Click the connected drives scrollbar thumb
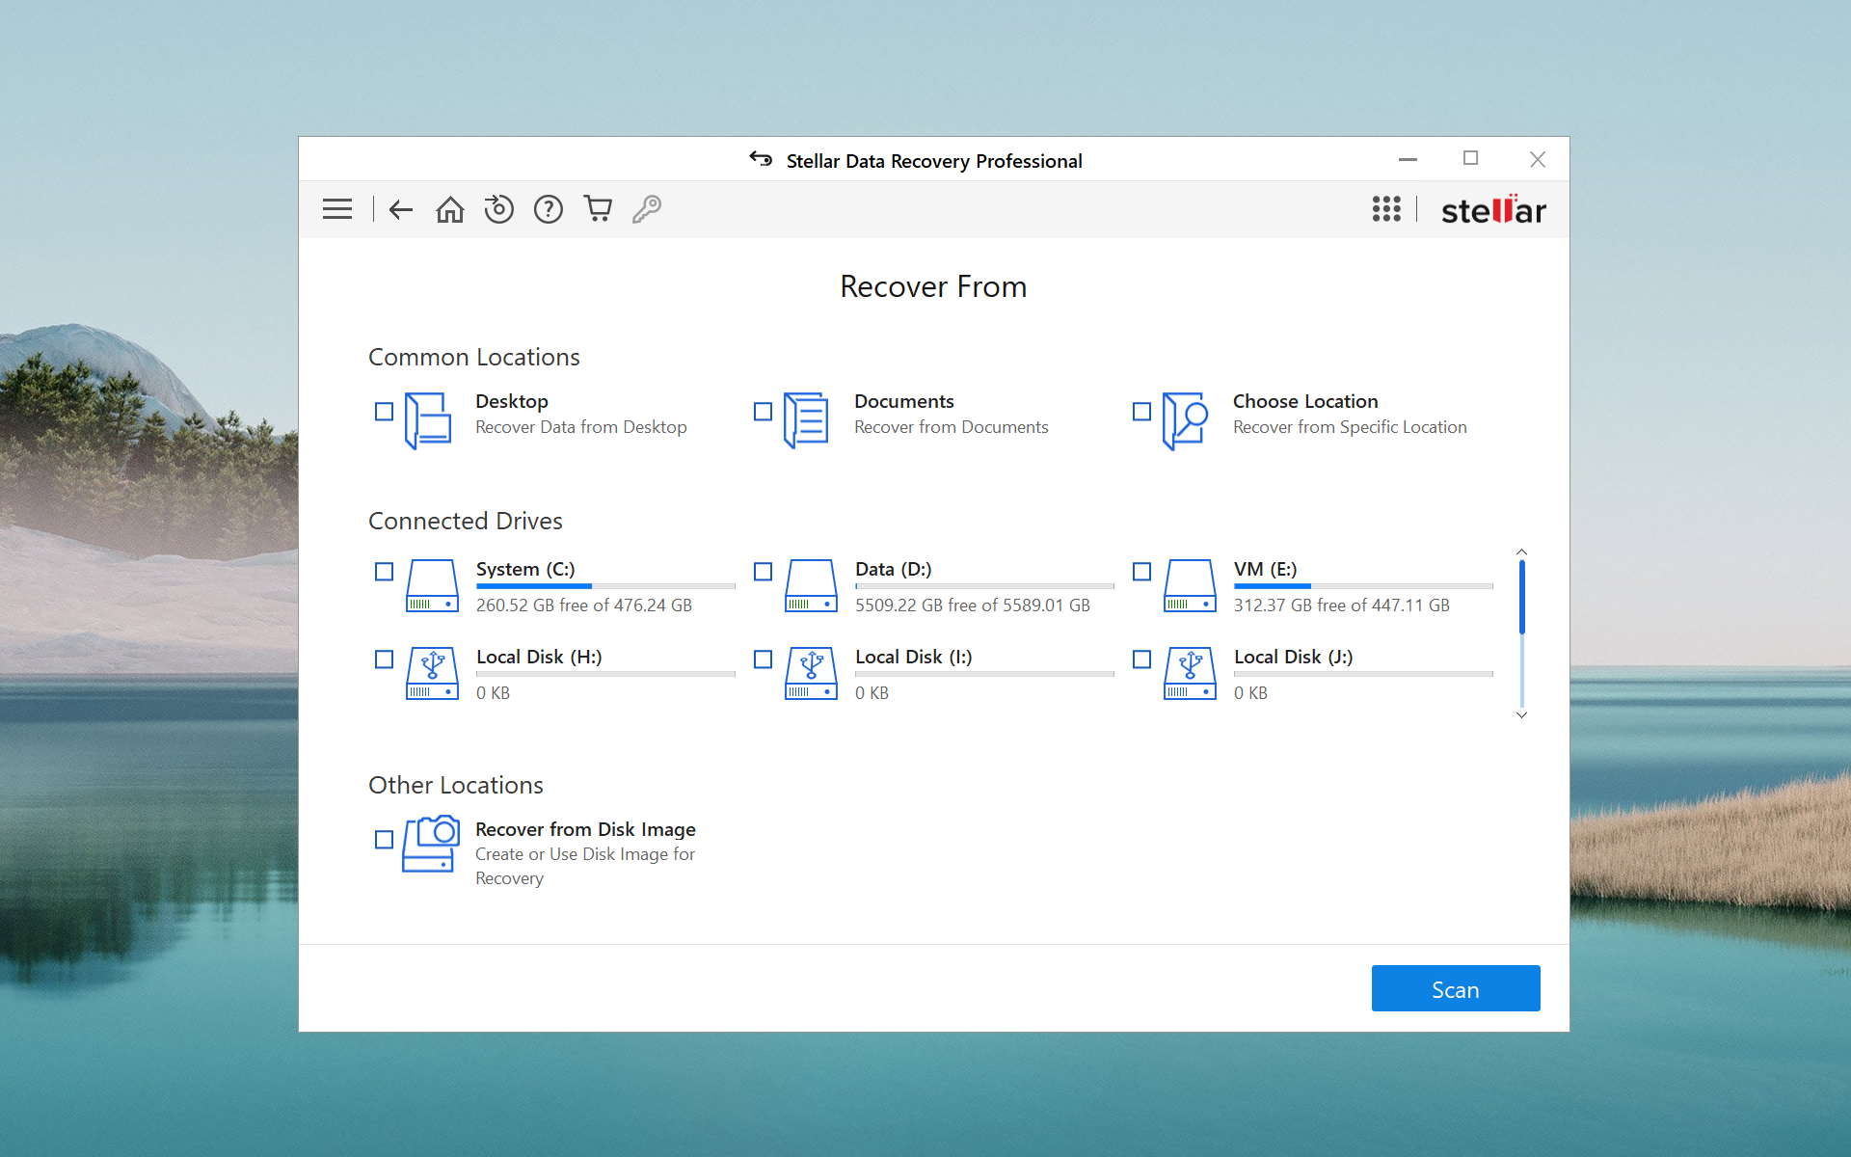1851x1157 pixels. (1521, 597)
